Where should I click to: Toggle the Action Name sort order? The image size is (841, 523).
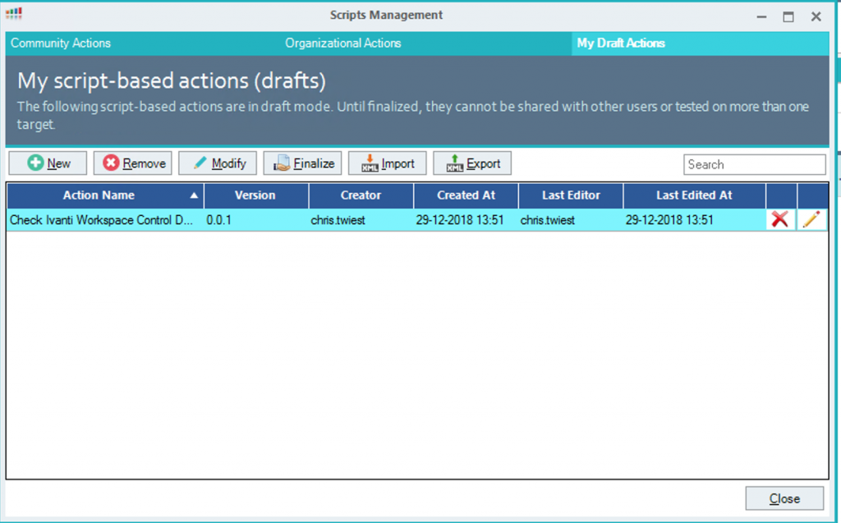[102, 195]
